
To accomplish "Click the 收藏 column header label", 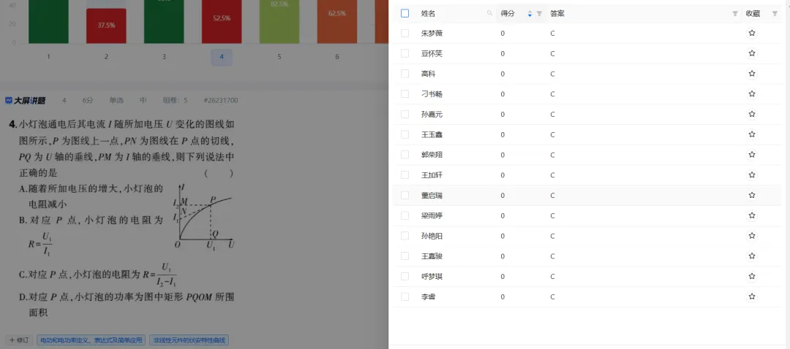I will point(753,14).
